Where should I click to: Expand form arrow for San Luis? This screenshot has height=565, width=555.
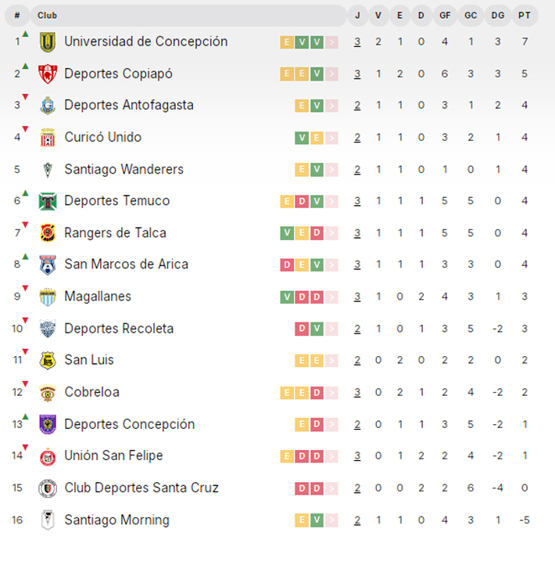pyautogui.click(x=331, y=361)
